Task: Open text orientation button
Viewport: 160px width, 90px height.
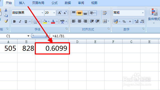Action: pyautogui.click(x=93, y=13)
